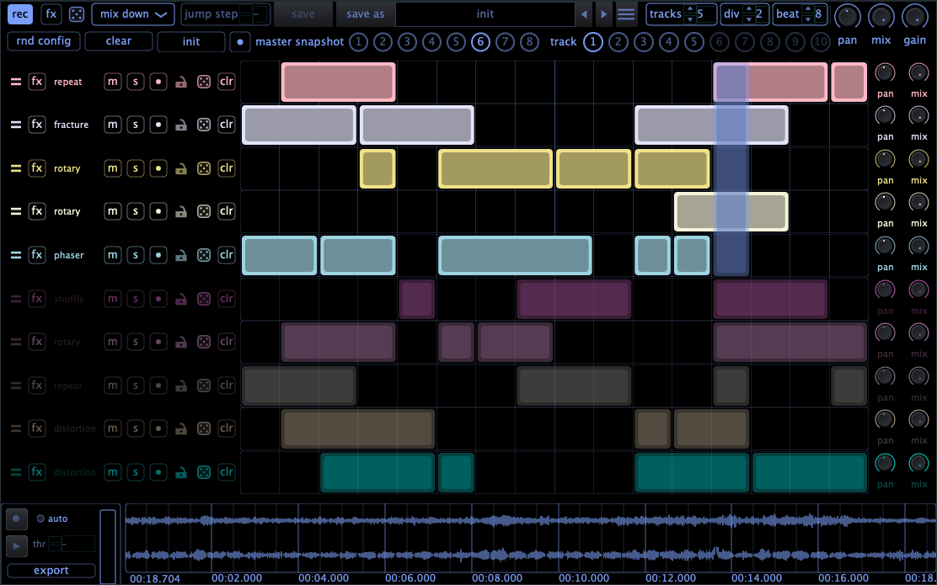Click the rnd config button
The height and width of the screenshot is (585, 937).
pos(44,41)
